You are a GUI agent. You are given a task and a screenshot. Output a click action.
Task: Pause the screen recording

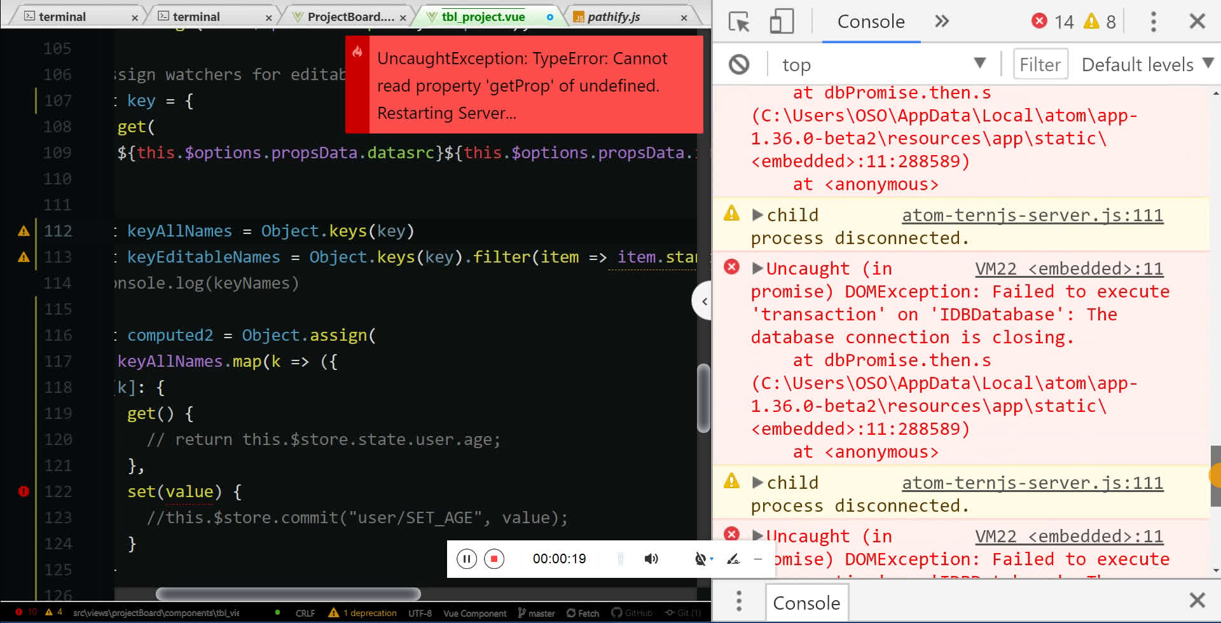point(466,559)
